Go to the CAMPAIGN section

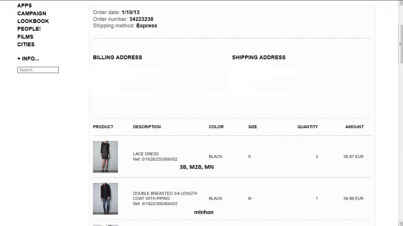pos(31,13)
